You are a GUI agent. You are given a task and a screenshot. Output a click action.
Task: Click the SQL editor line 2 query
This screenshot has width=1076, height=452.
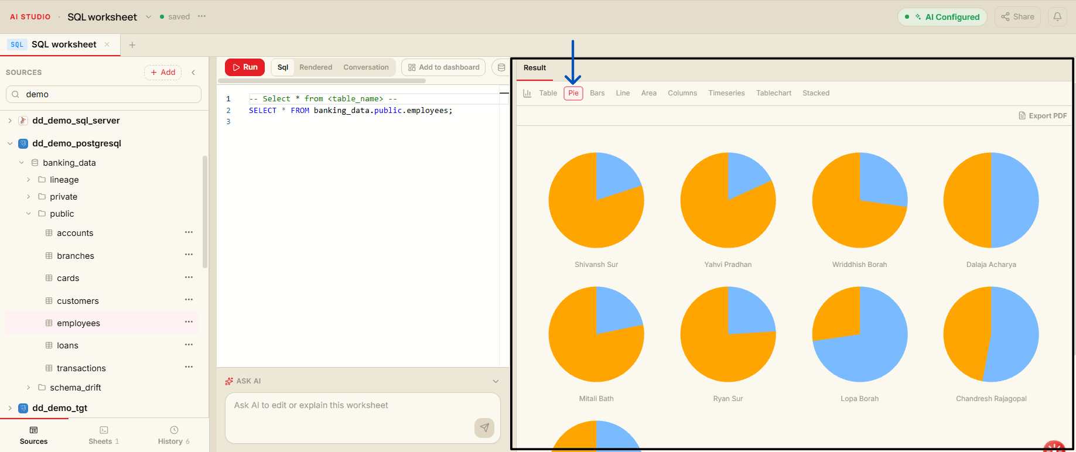[350, 111]
